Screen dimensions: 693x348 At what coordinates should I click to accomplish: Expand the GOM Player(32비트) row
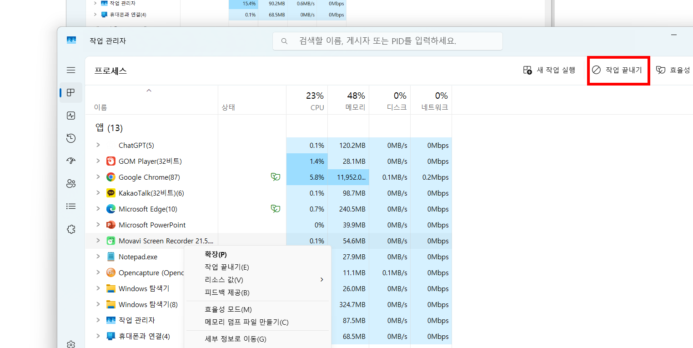98,161
